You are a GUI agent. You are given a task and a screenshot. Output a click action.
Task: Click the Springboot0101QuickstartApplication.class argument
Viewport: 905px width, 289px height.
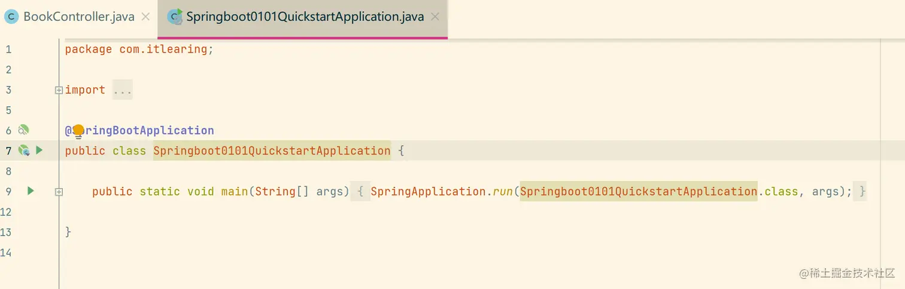point(659,192)
